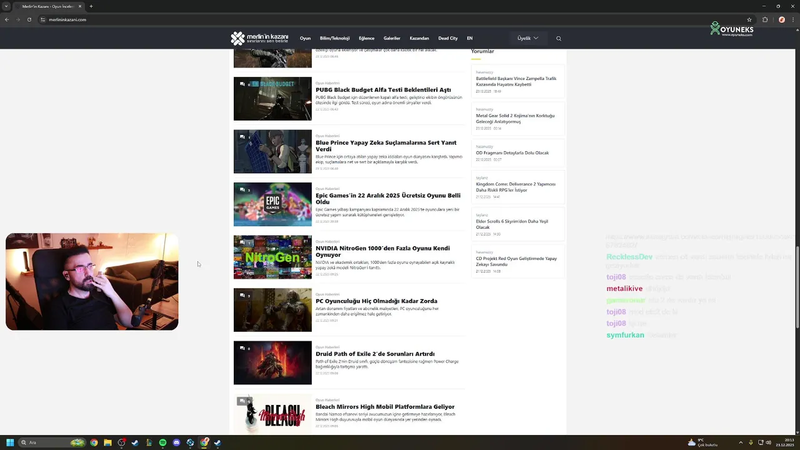
Task: Click the Blue Prince article thumbnail
Action: pyautogui.click(x=272, y=151)
